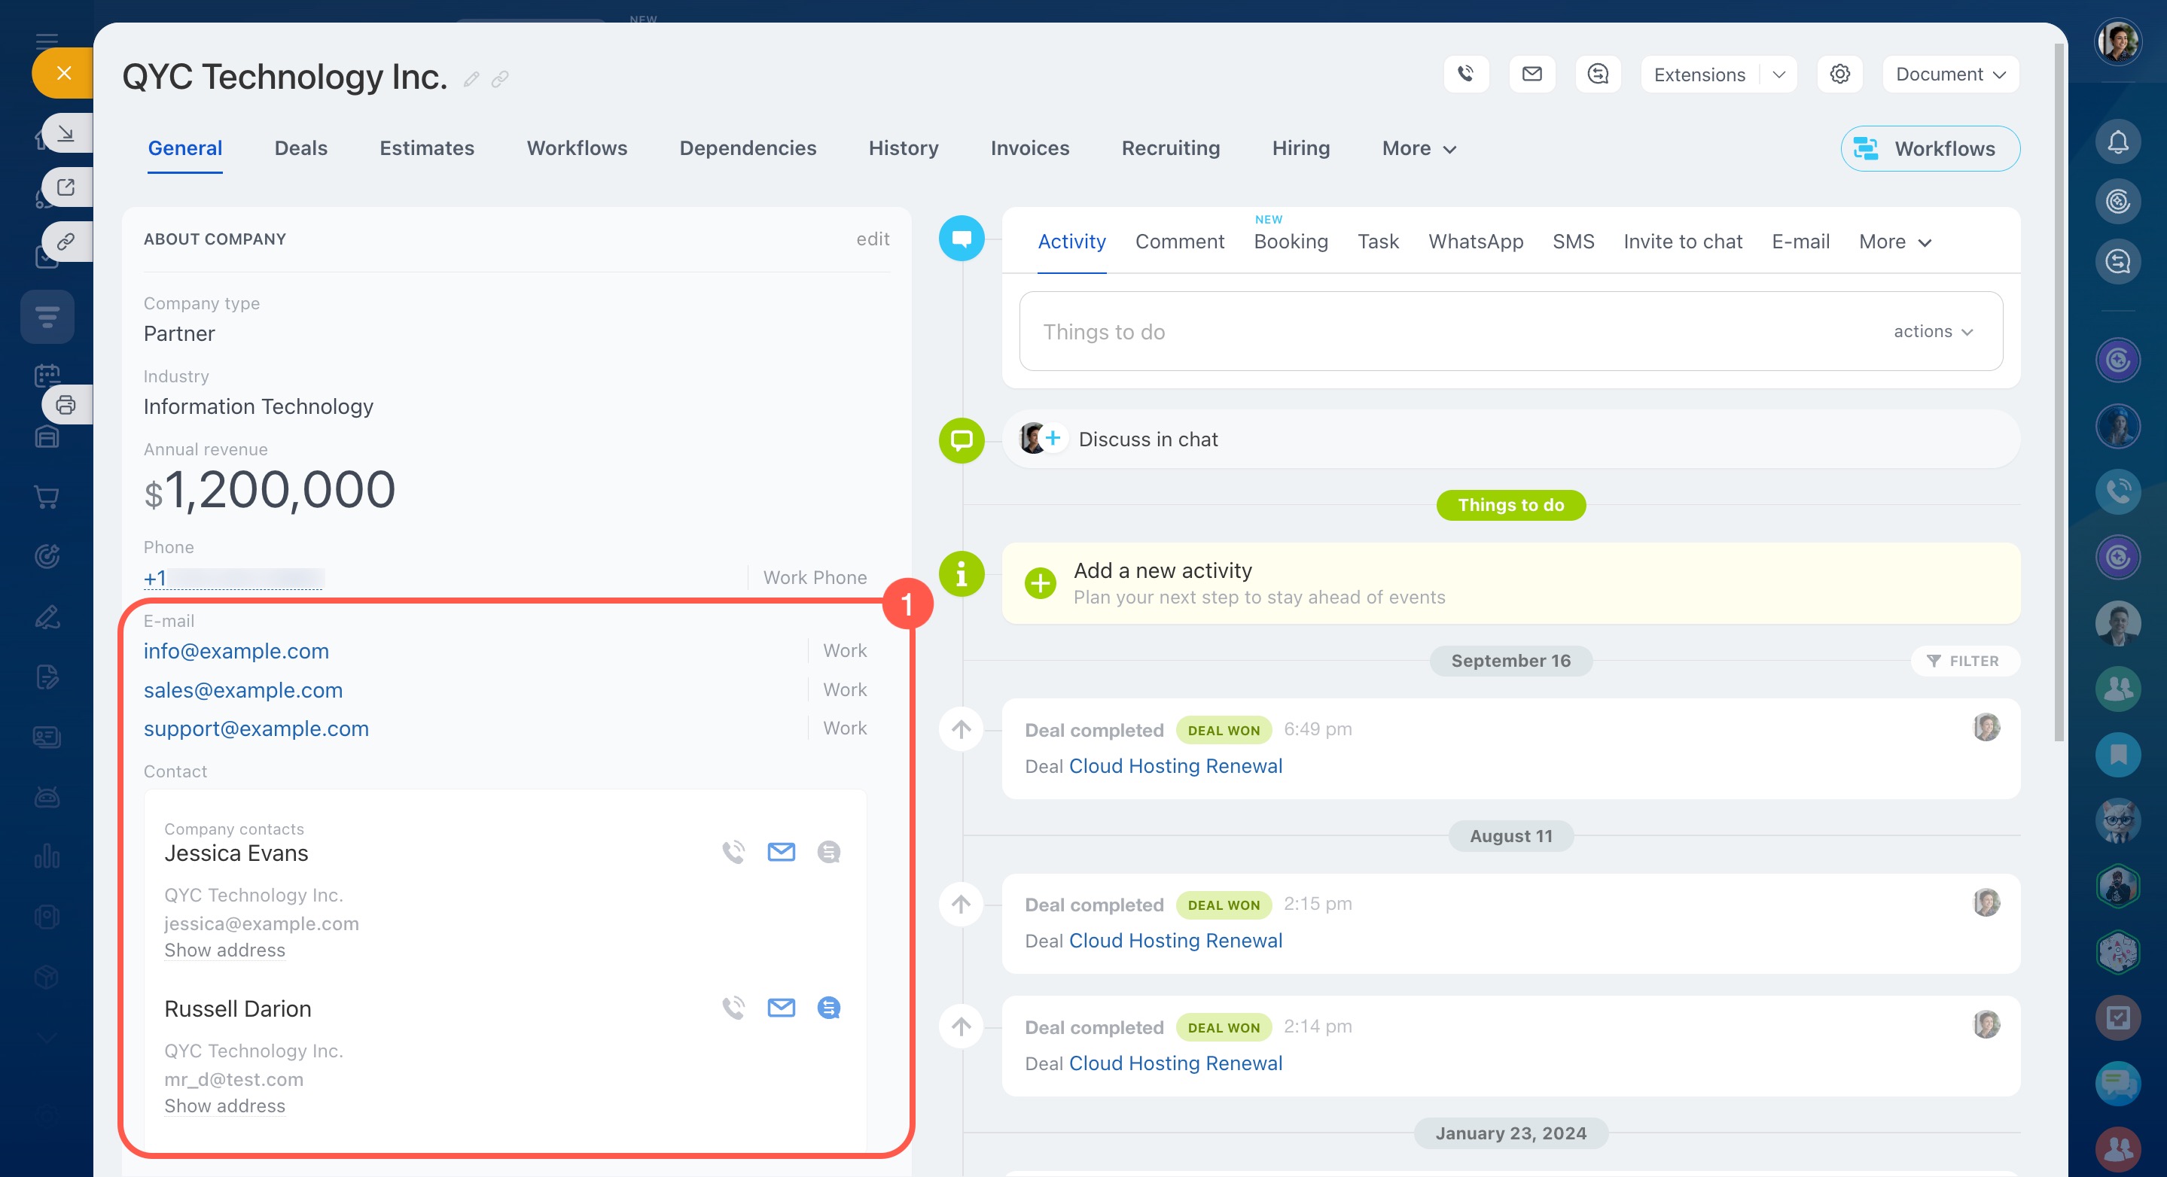The height and width of the screenshot is (1177, 2167).
Task: Click the phone call icon in header
Action: tap(1465, 74)
